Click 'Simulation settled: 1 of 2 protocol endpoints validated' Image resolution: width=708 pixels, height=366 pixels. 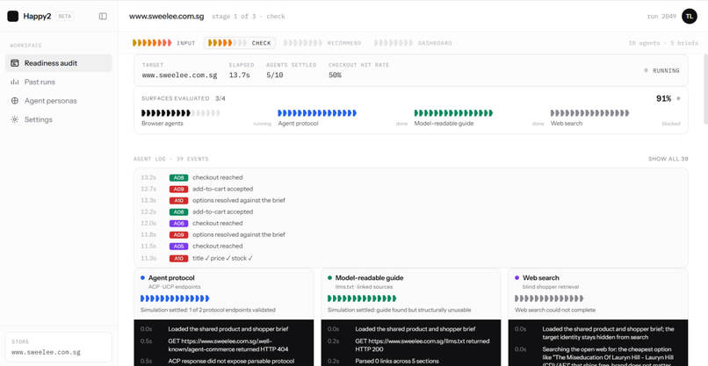207,310
